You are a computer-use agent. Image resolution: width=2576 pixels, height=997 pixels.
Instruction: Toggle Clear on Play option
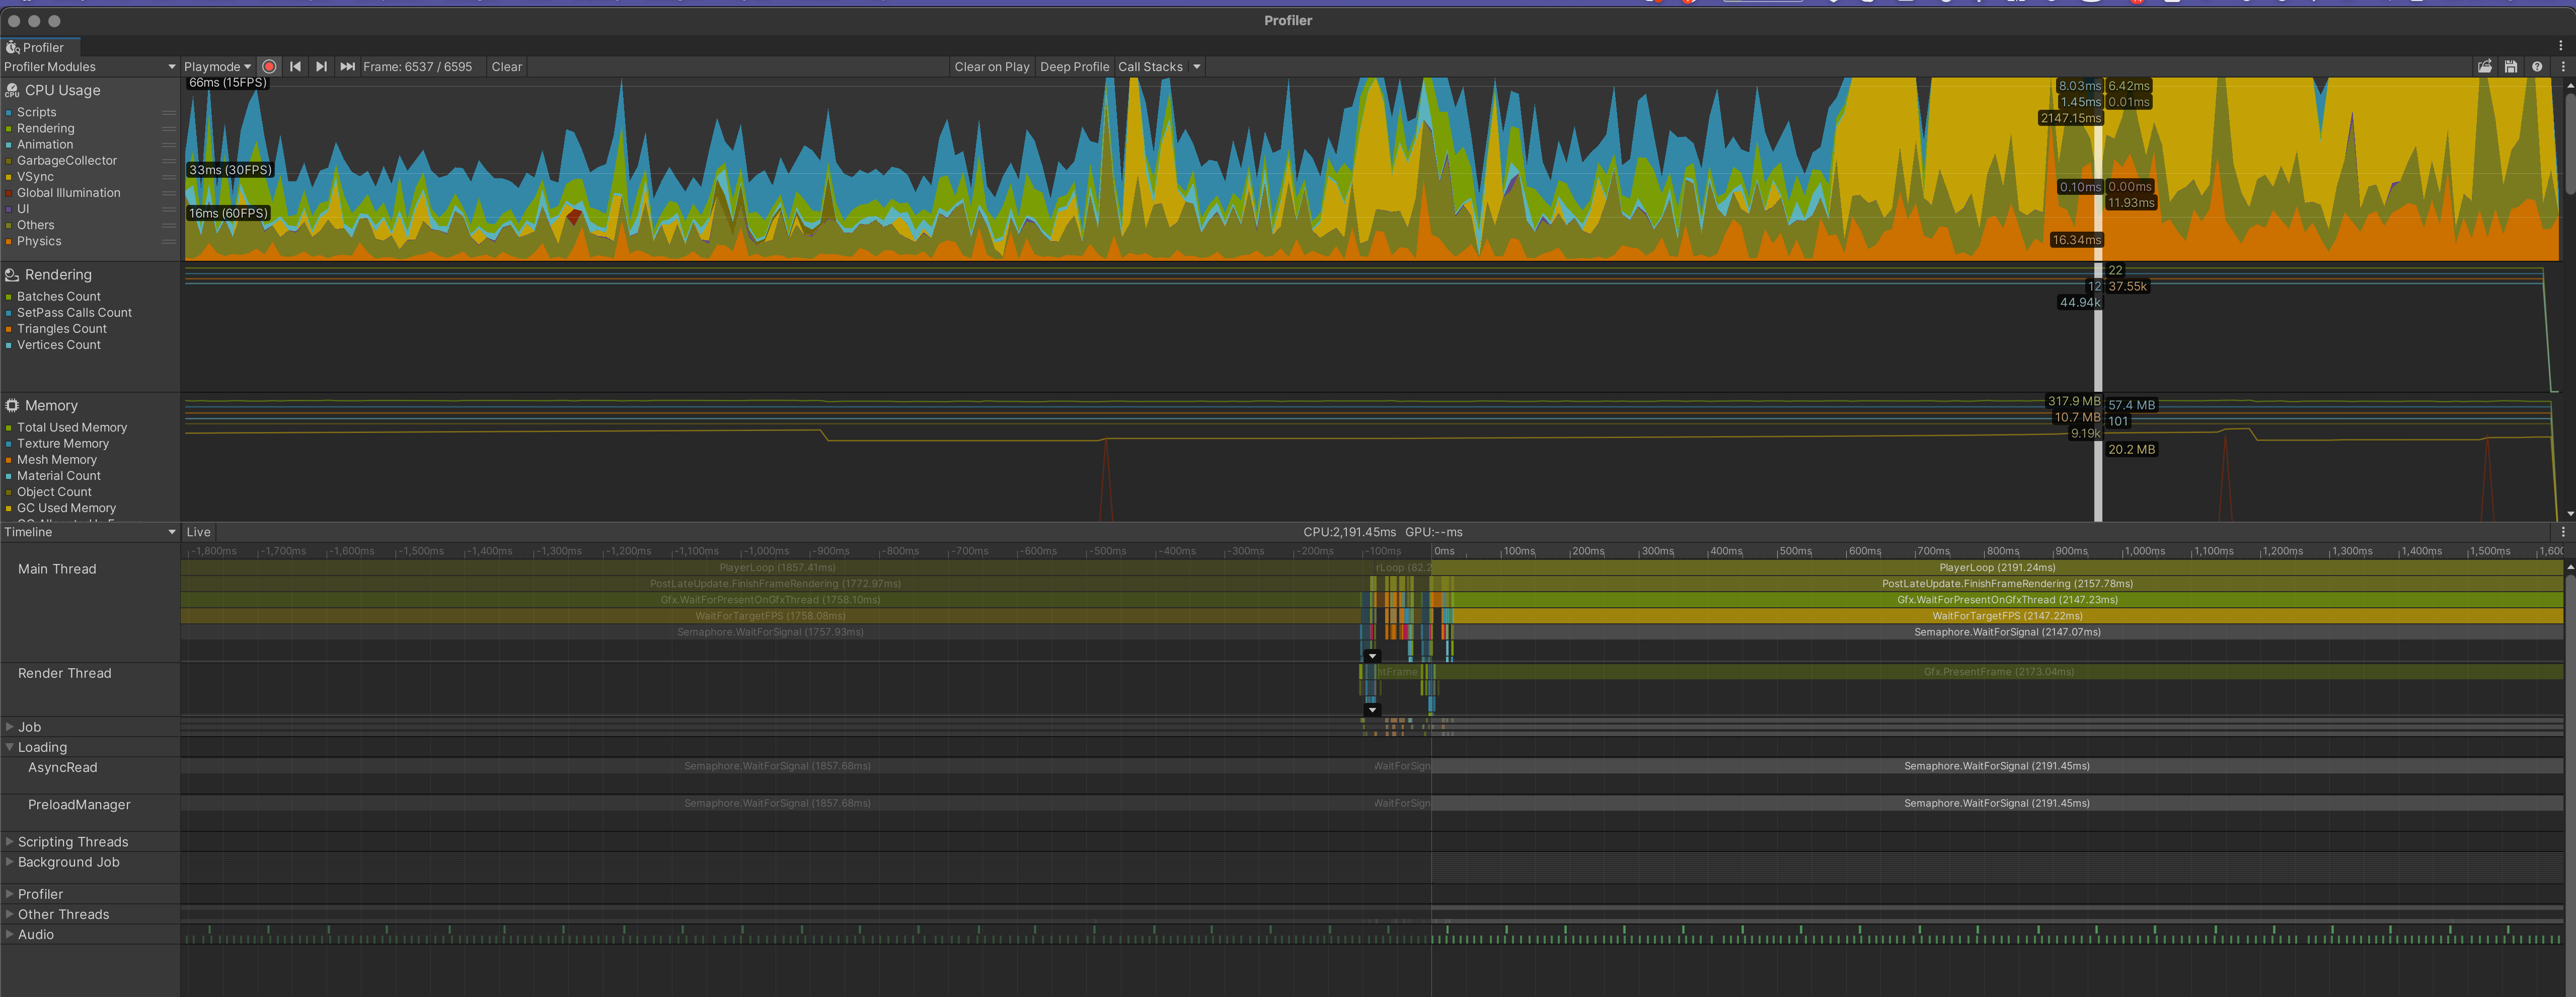(x=991, y=67)
